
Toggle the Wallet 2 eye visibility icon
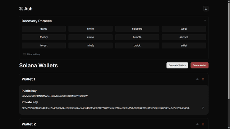(x=197, y=124)
